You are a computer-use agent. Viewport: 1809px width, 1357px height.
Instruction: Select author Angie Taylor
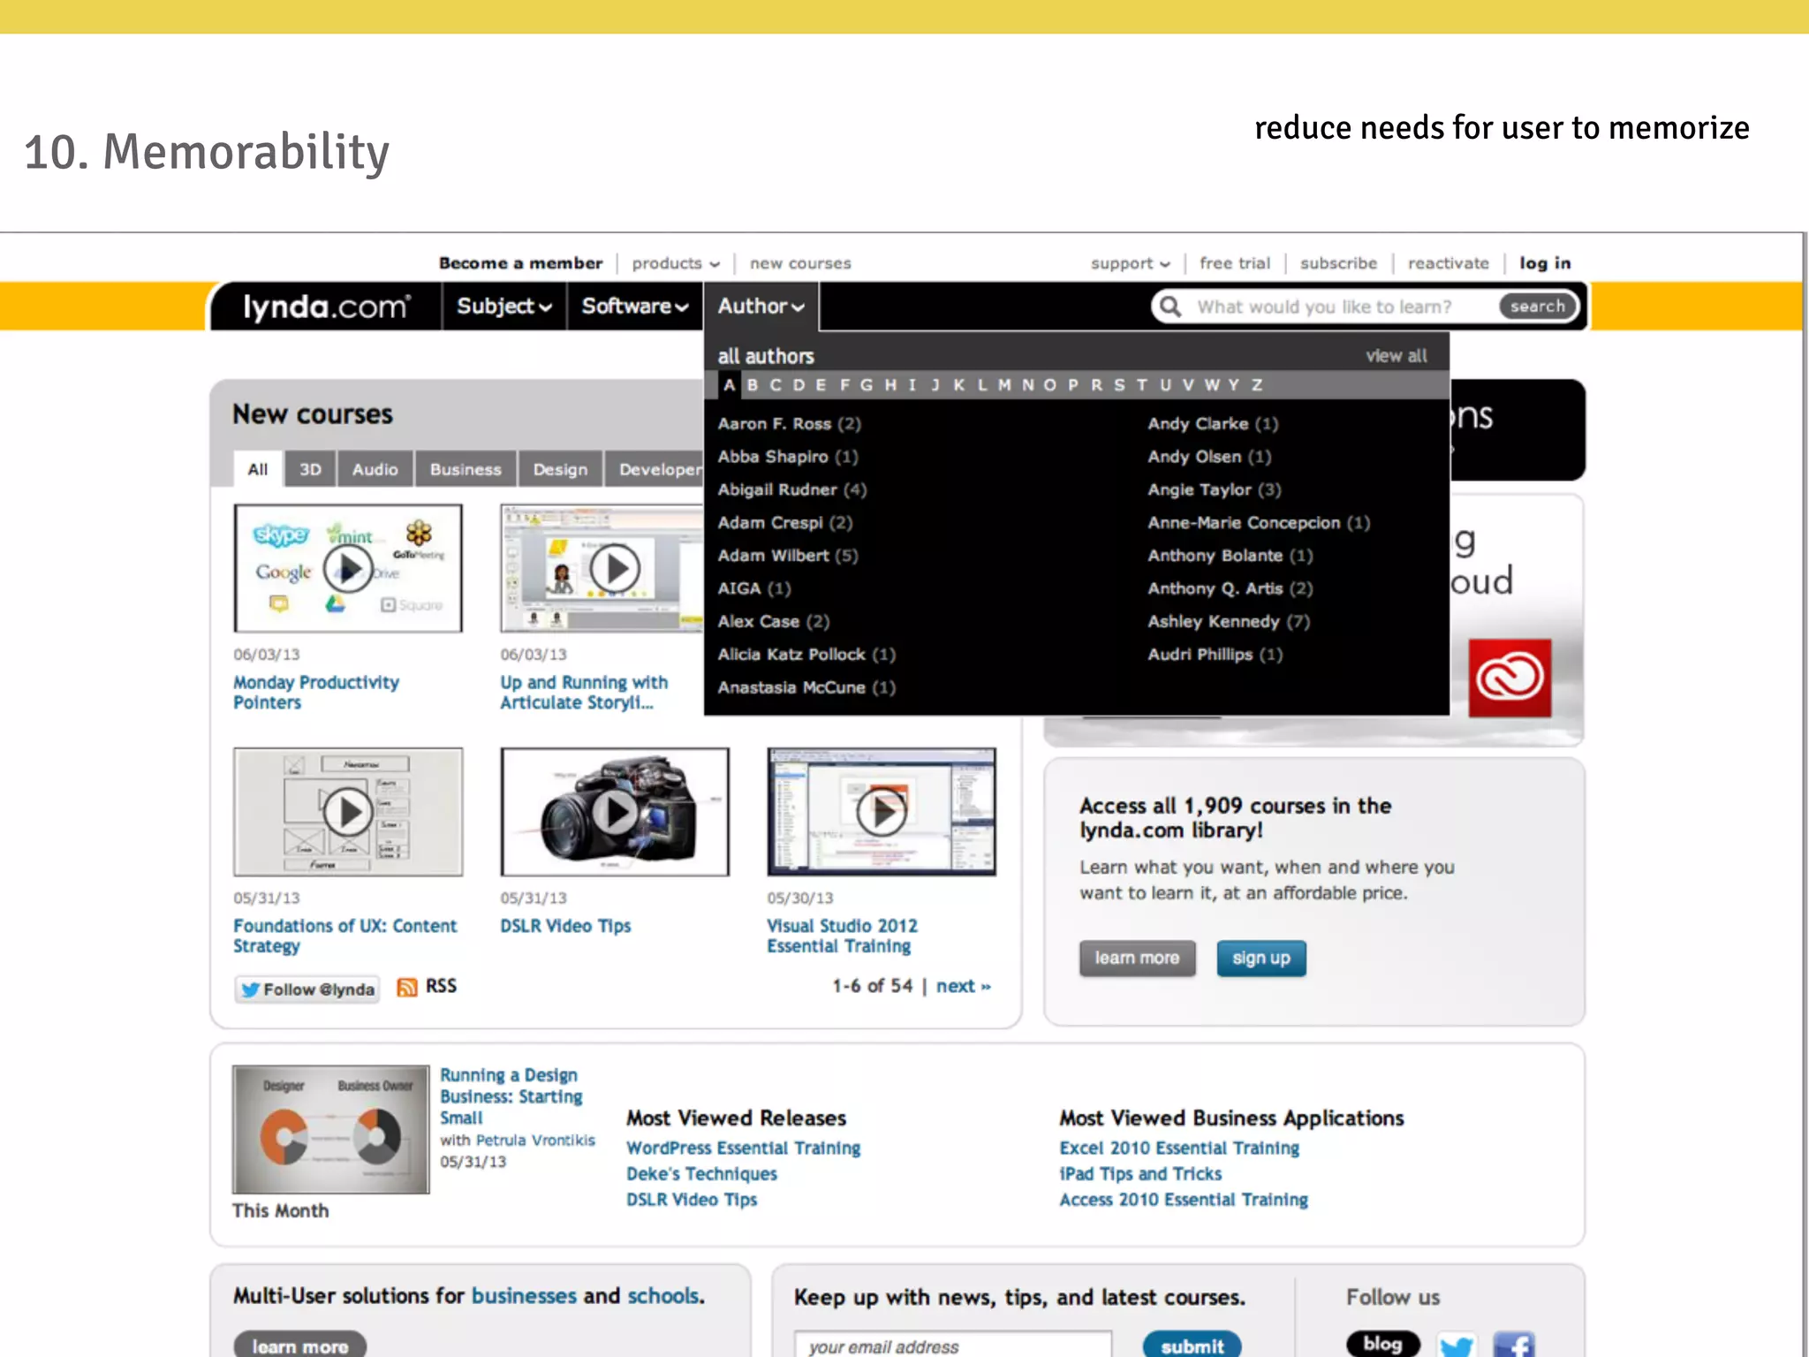(x=1215, y=489)
